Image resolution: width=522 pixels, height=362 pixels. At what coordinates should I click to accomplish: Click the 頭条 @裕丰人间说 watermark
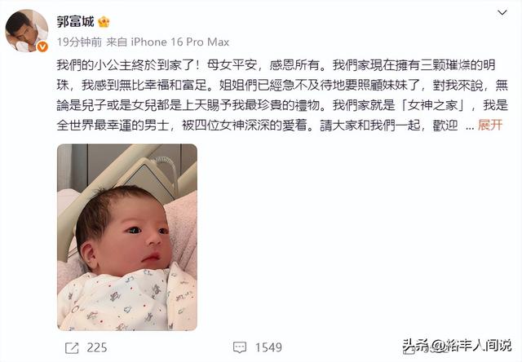457,346
